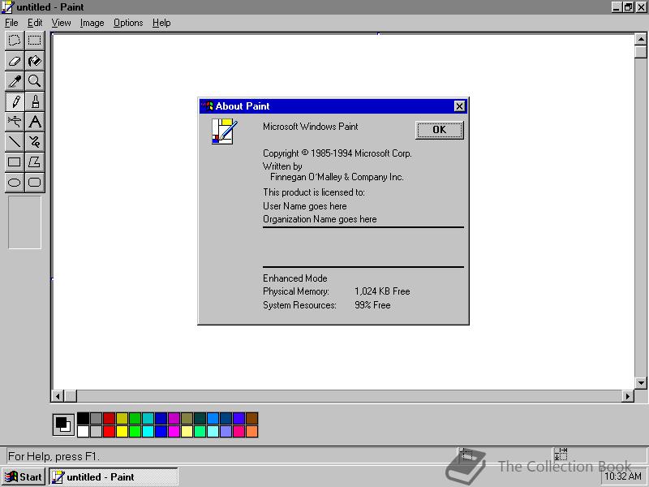Select the rectangular Select tool
This screenshot has width=649, height=487.
click(34, 41)
